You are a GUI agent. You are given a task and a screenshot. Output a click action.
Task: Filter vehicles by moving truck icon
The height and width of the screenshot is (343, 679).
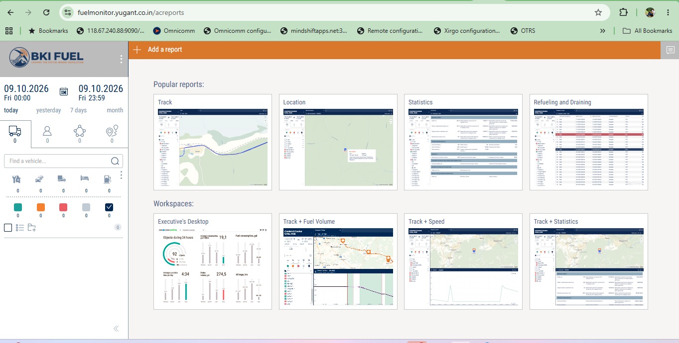coord(62,179)
